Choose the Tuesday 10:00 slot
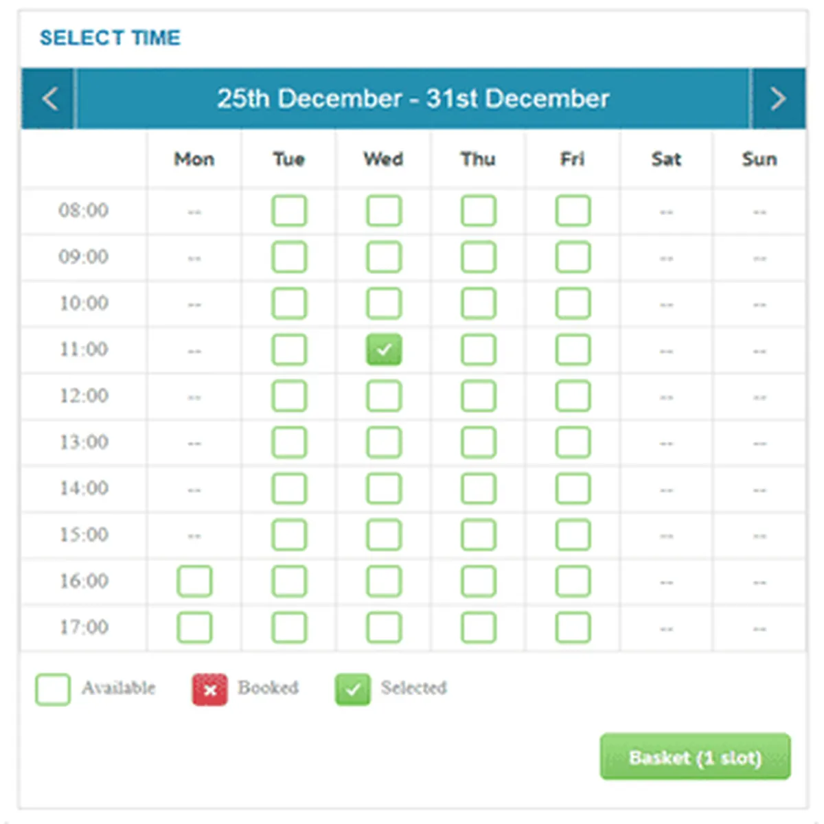824x824 pixels. click(x=289, y=304)
